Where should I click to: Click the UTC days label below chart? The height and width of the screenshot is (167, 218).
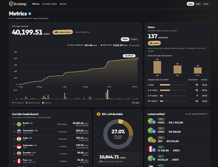point(135,103)
